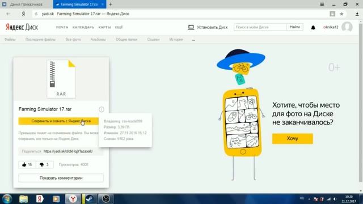Open Windows Start menu

7,199
